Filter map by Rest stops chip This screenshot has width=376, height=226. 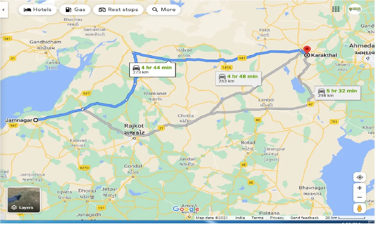coord(118,9)
